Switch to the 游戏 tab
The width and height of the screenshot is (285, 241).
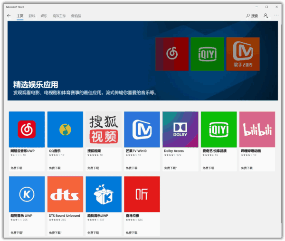click(32, 16)
